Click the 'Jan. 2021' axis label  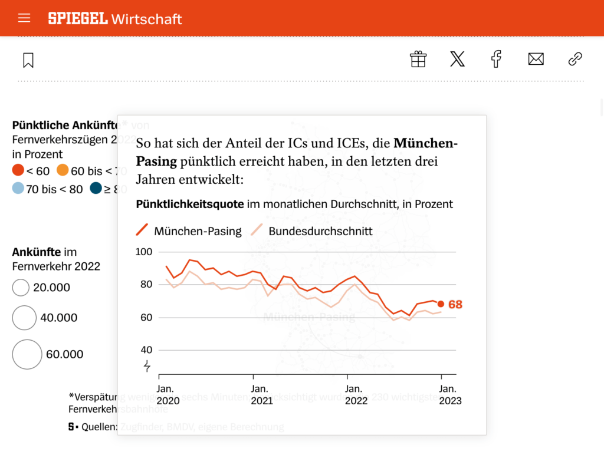coord(262,394)
